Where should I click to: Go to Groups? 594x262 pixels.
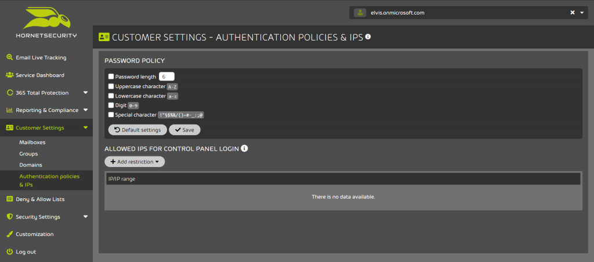point(28,154)
